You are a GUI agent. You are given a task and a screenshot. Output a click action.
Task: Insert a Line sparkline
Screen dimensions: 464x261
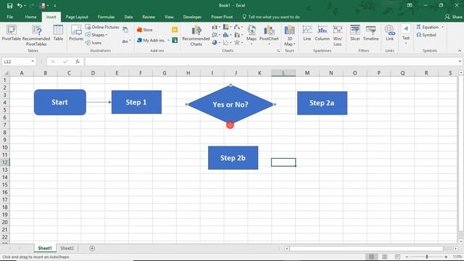click(307, 33)
